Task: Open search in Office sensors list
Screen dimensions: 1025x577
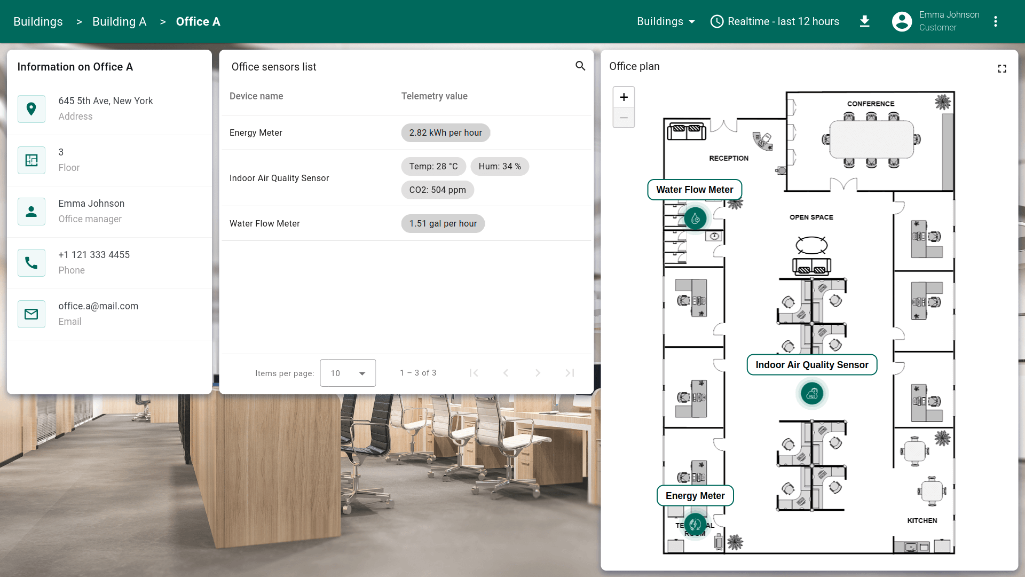Action: [x=580, y=66]
